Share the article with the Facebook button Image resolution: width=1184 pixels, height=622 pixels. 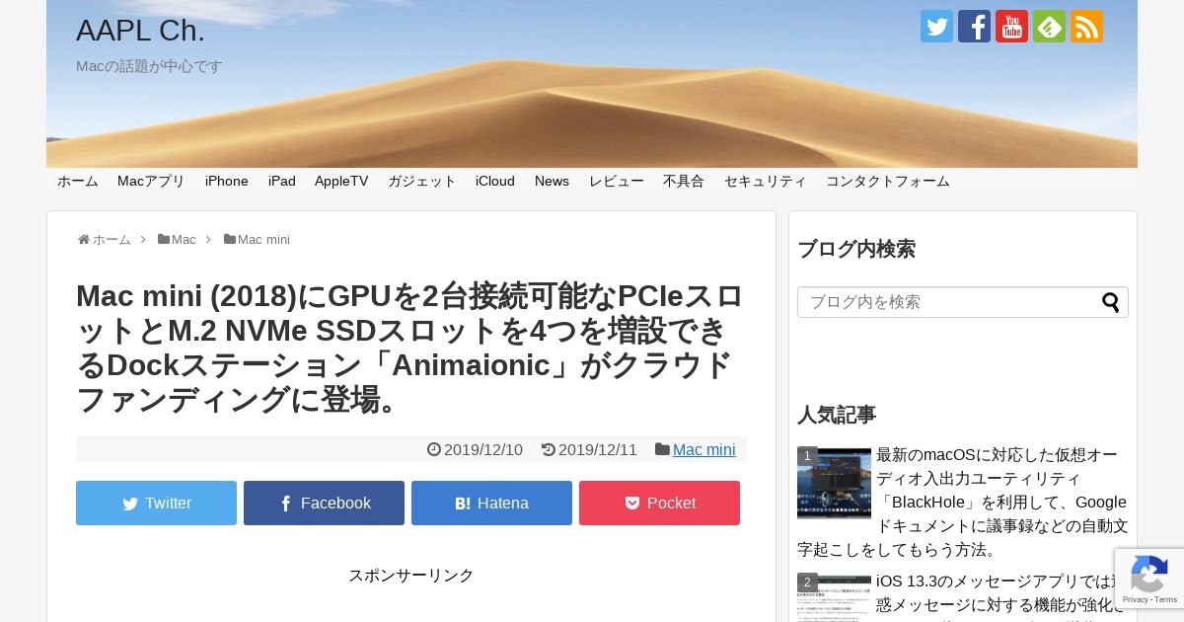click(324, 503)
